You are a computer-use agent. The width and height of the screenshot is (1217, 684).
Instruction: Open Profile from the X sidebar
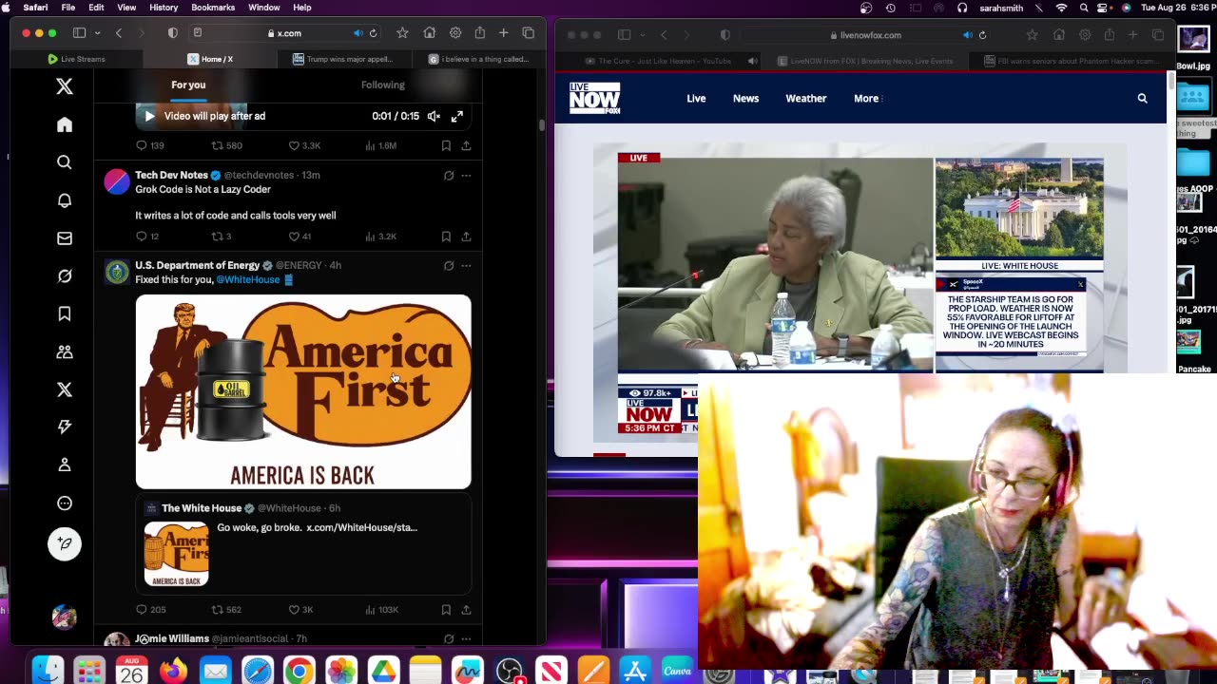tap(65, 465)
